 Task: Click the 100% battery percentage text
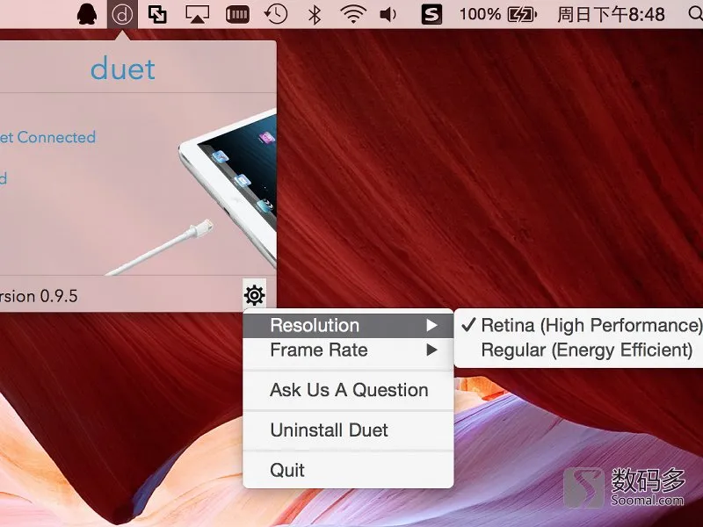pyautogui.click(x=480, y=14)
